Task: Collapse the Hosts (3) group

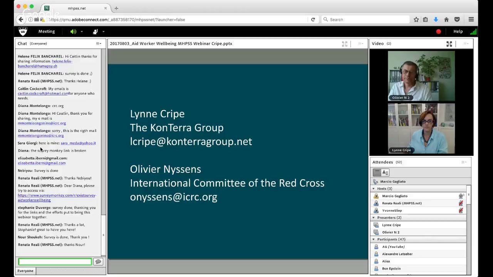Action: tap(373, 189)
